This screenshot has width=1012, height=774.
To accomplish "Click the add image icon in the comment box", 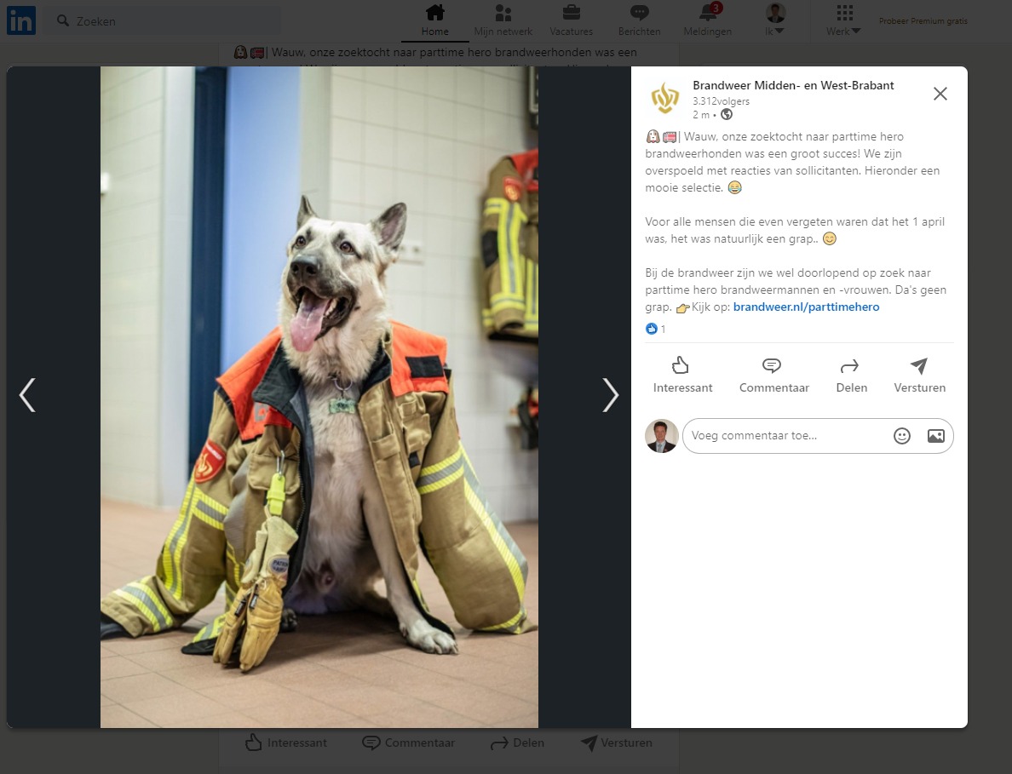I will point(936,436).
